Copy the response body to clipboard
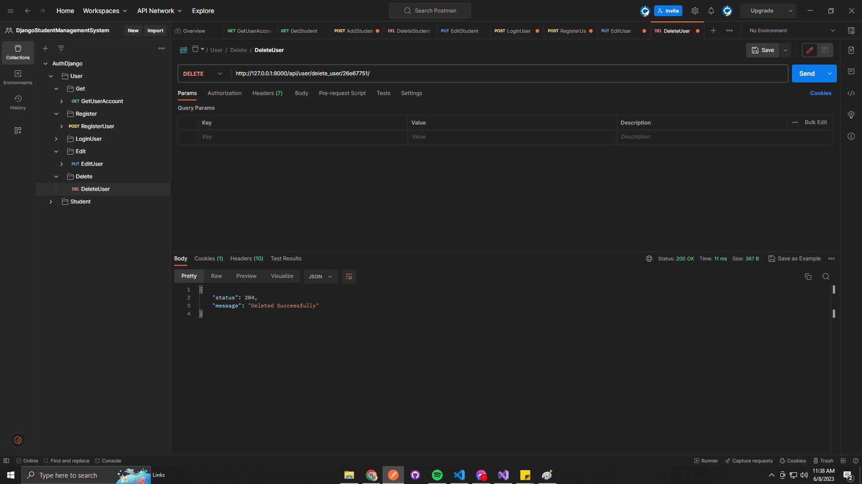The width and height of the screenshot is (862, 484). (808, 277)
